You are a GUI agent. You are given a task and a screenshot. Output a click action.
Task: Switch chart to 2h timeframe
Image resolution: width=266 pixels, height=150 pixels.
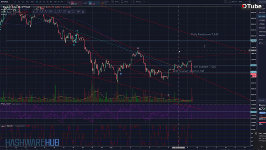tap(40, 2)
